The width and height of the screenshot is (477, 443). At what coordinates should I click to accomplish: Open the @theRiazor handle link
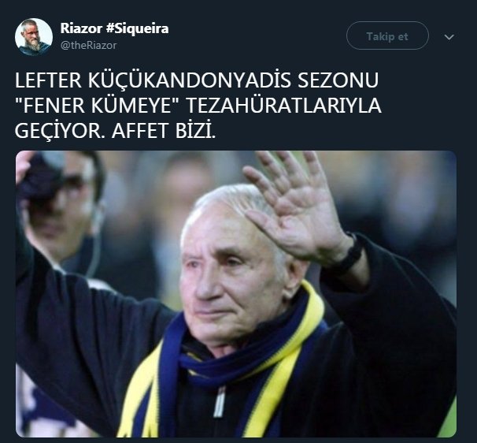pos(88,46)
